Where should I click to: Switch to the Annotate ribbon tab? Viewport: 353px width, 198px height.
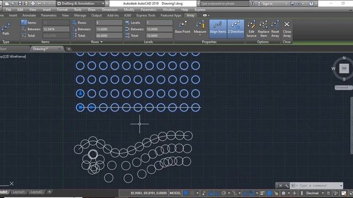click(x=29, y=15)
